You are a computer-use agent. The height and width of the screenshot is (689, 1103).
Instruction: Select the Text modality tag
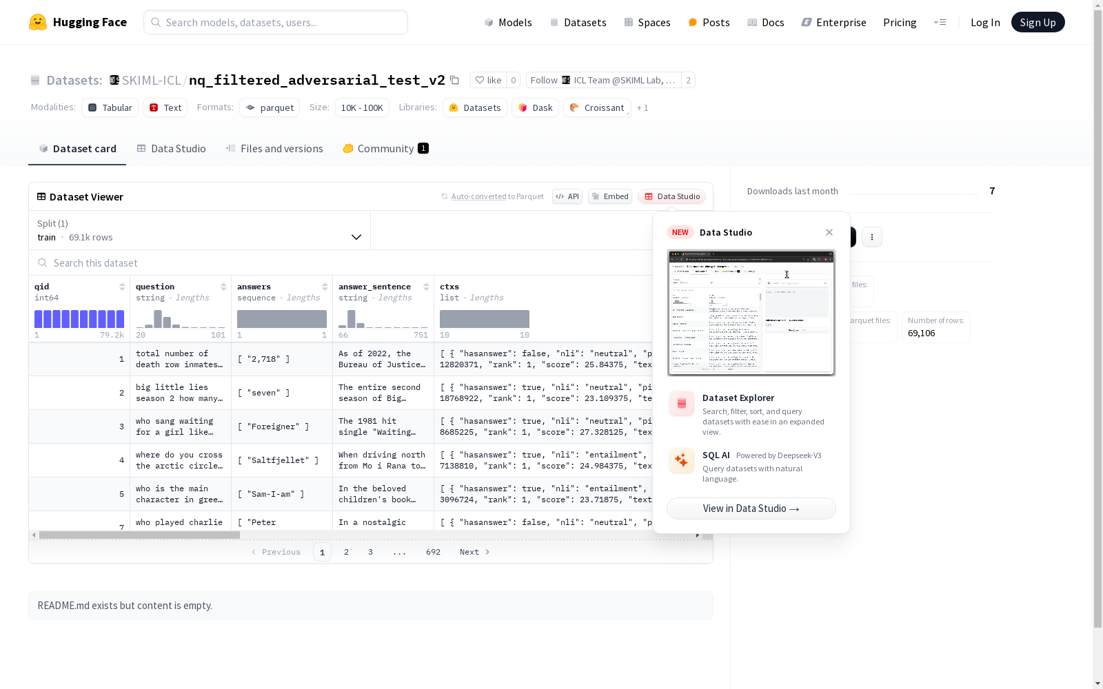tap(165, 107)
